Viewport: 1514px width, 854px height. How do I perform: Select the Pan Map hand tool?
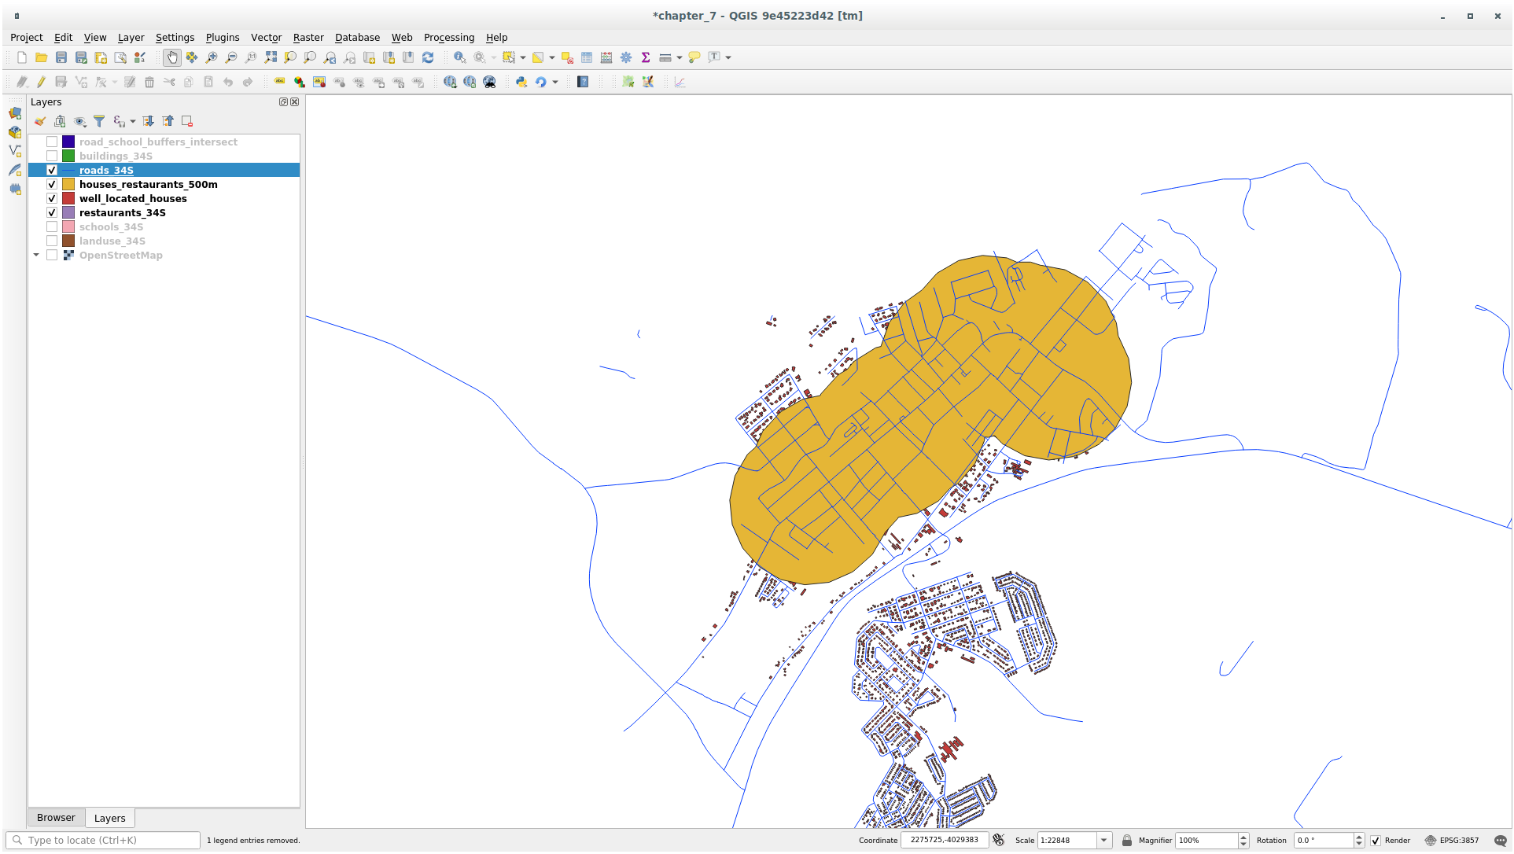(171, 57)
